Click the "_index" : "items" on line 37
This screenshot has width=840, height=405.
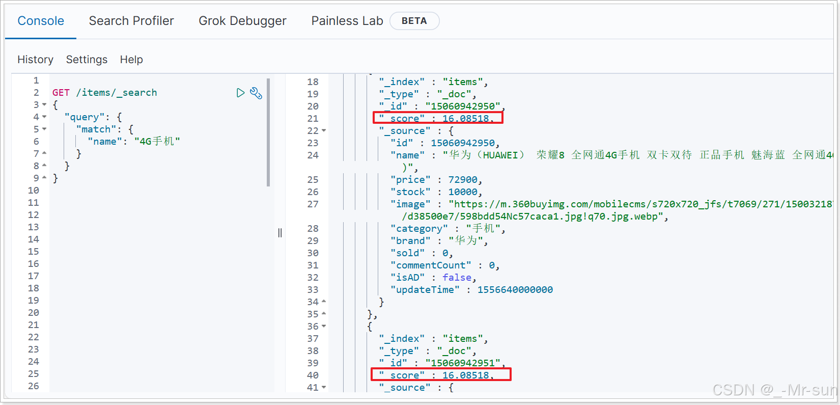(433, 339)
